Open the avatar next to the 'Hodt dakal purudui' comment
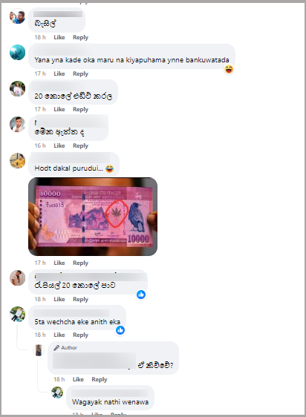The image size is (306, 417). (17, 160)
